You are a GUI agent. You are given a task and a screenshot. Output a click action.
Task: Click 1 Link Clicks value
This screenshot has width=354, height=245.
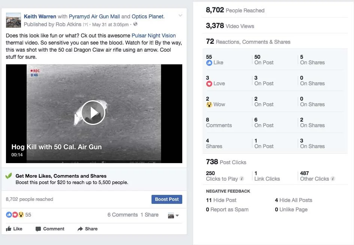click(267, 176)
